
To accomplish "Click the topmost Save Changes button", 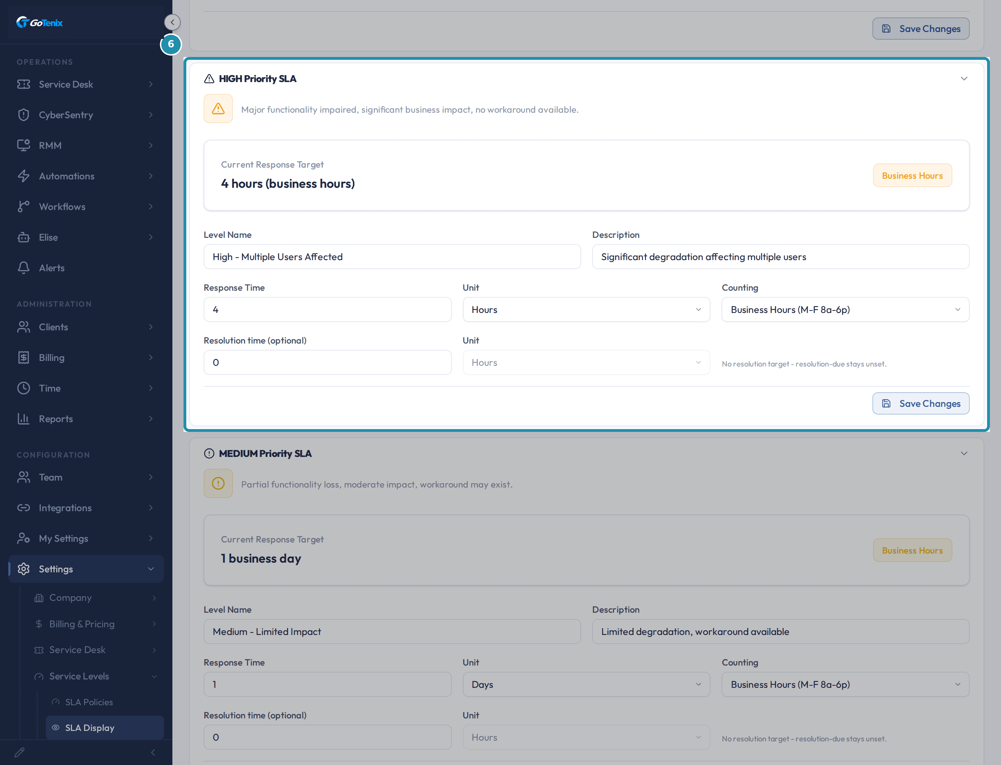I will click(x=921, y=29).
